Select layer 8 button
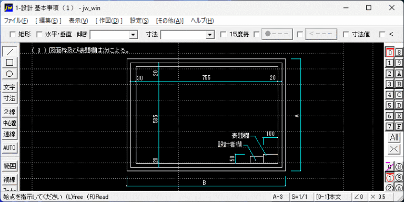404x202 pixels. tap(399, 52)
